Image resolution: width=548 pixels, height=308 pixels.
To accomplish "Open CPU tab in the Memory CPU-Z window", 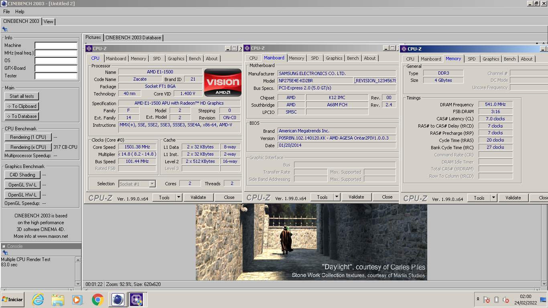I will [x=410, y=59].
